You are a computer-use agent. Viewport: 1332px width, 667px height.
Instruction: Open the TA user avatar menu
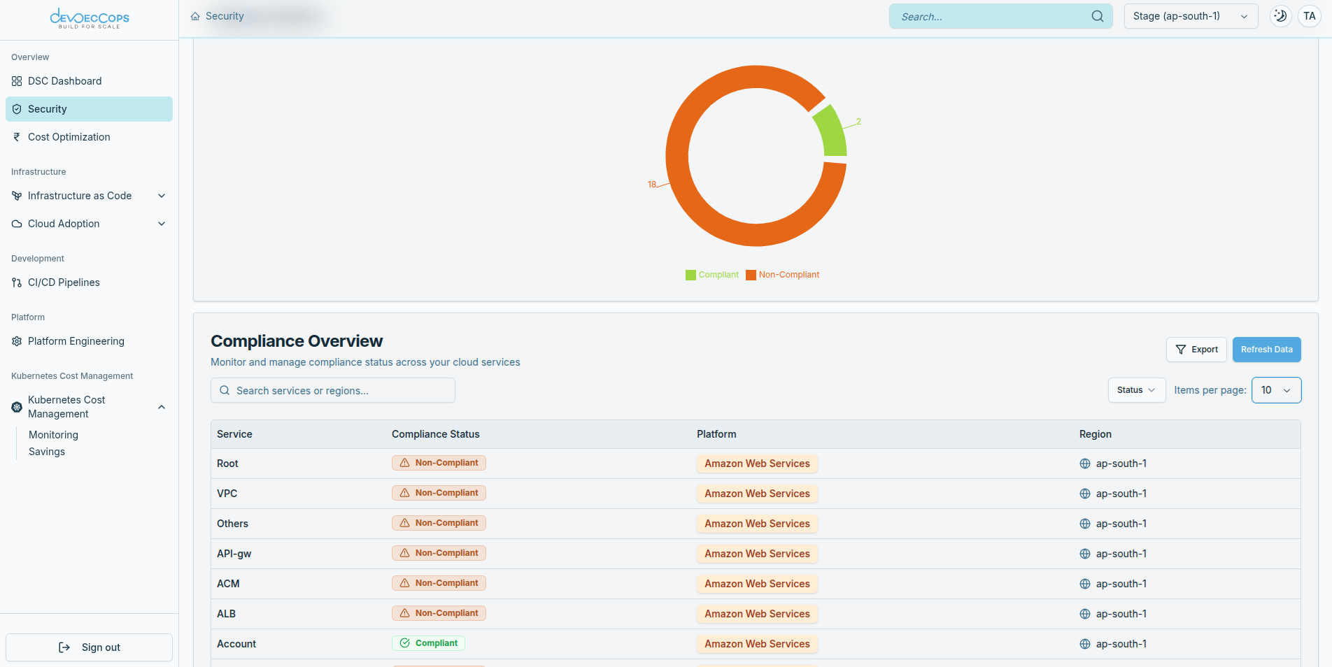[1309, 16]
